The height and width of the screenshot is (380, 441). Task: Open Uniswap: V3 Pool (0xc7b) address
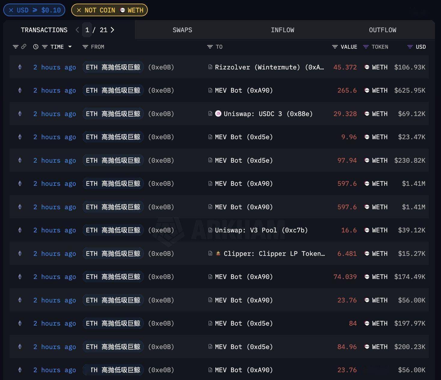coord(261,230)
